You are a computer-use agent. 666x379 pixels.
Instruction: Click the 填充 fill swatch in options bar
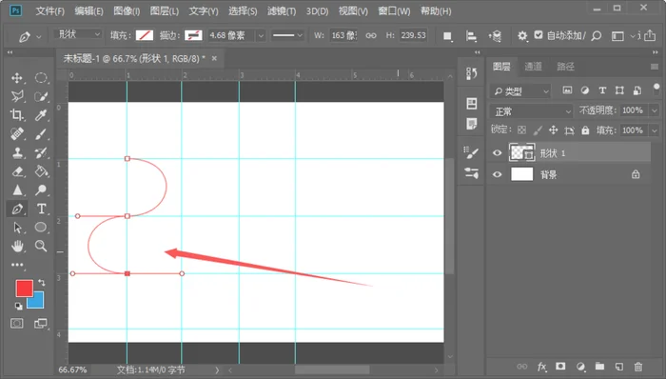tap(145, 35)
